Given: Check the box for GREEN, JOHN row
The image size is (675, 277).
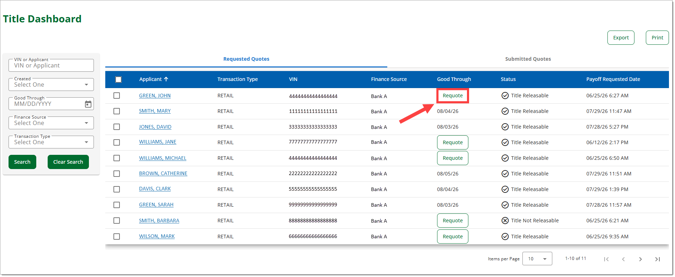Looking at the screenshot, I should click(x=117, y=96).
